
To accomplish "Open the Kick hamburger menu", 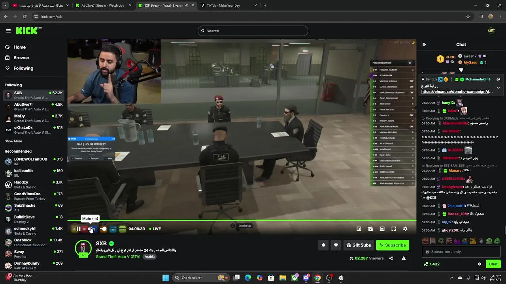I will [8, 31].
